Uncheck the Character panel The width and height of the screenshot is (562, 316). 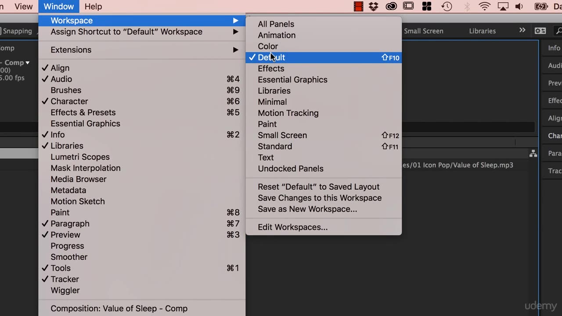(142, 101)
